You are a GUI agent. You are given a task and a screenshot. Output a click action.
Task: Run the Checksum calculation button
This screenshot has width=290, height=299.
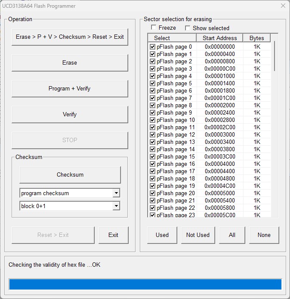click(x=70, y=174)
